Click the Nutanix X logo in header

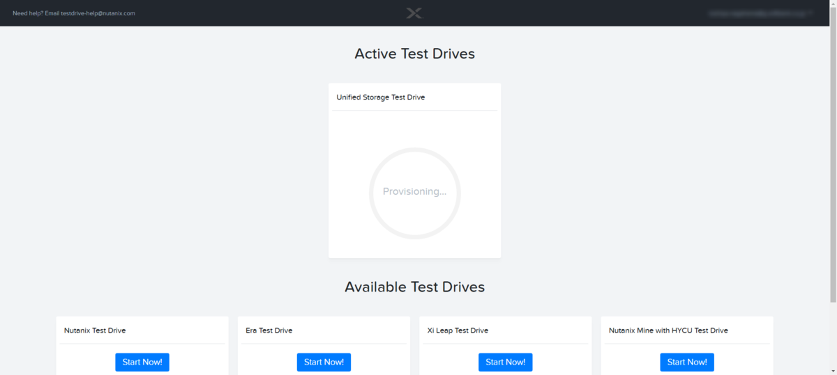pyautogui.click(x=414, y=13)
